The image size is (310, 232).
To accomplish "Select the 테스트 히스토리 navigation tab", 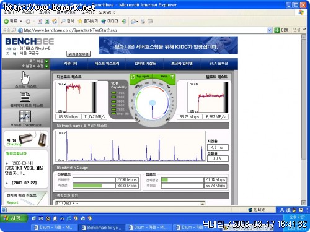I will 107,64.
